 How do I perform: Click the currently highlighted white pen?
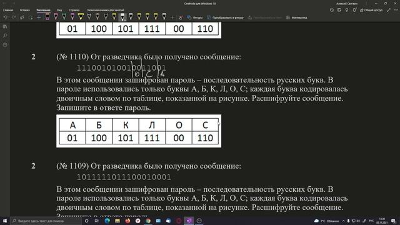pyautogui.click(x=122, y=17)
